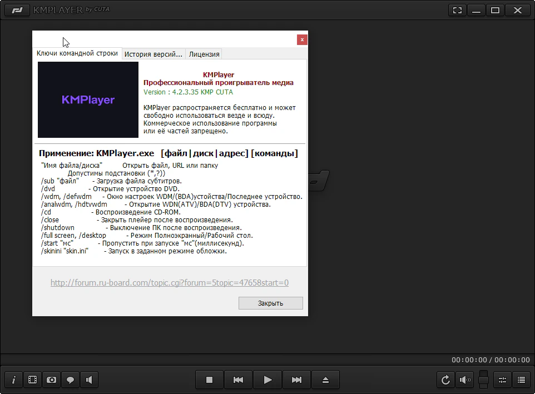Open the playlist icon
This screenshot has width=535, height=394.
pyautogui.click(x=521, y=380)
